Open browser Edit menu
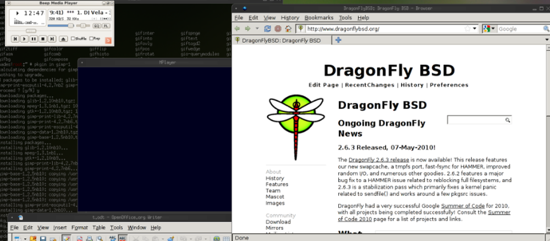This screenshot has height=241, width=550. pyautogui.click(x=253, y=18)
